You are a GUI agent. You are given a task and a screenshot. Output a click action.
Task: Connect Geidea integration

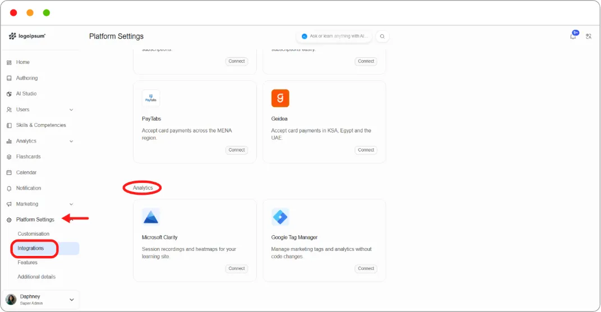(366, 150)
